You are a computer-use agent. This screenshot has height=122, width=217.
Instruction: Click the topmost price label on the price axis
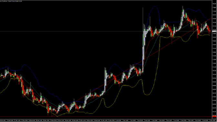(x=214, y=4)
